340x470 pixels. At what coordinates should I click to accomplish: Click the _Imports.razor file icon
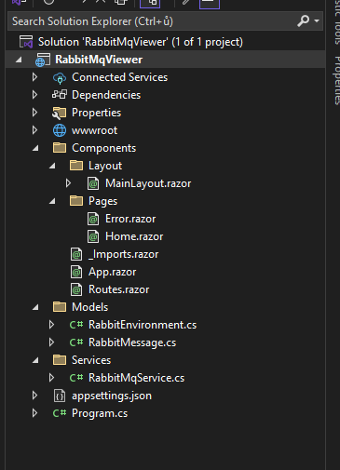(x=76, y=254)
